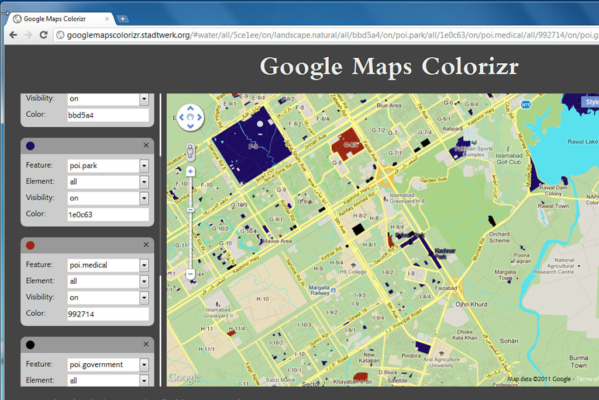Click the Islamabad Golf Club icon
599x400 pixels.
pyautogui.click(x=508, y=149)
